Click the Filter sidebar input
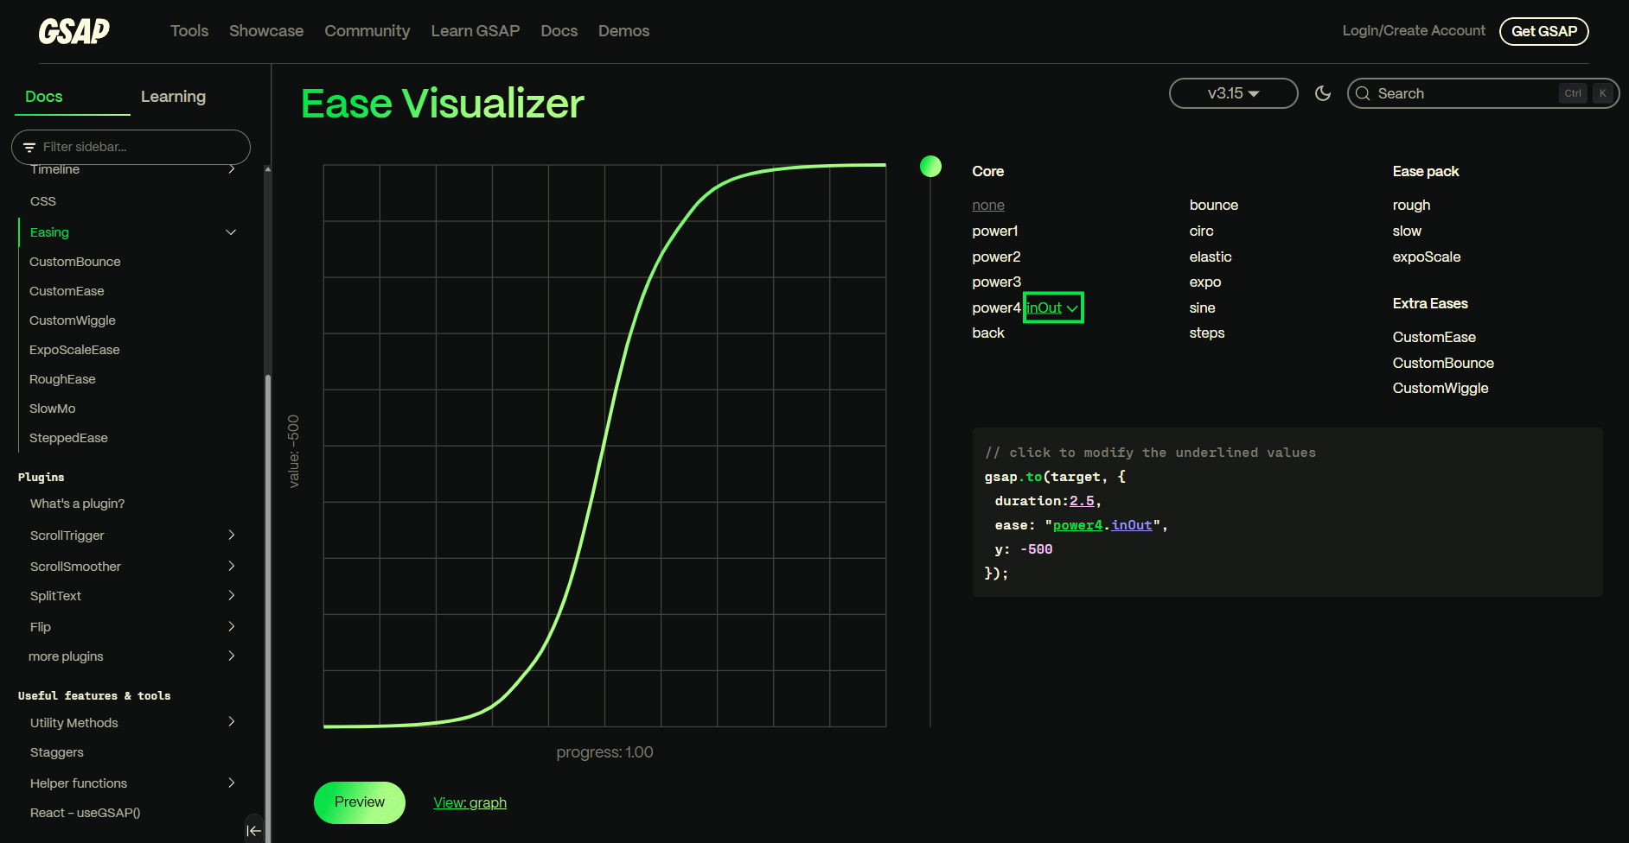The height and width of the screenshot is (843, 1629). click(131, 147)
